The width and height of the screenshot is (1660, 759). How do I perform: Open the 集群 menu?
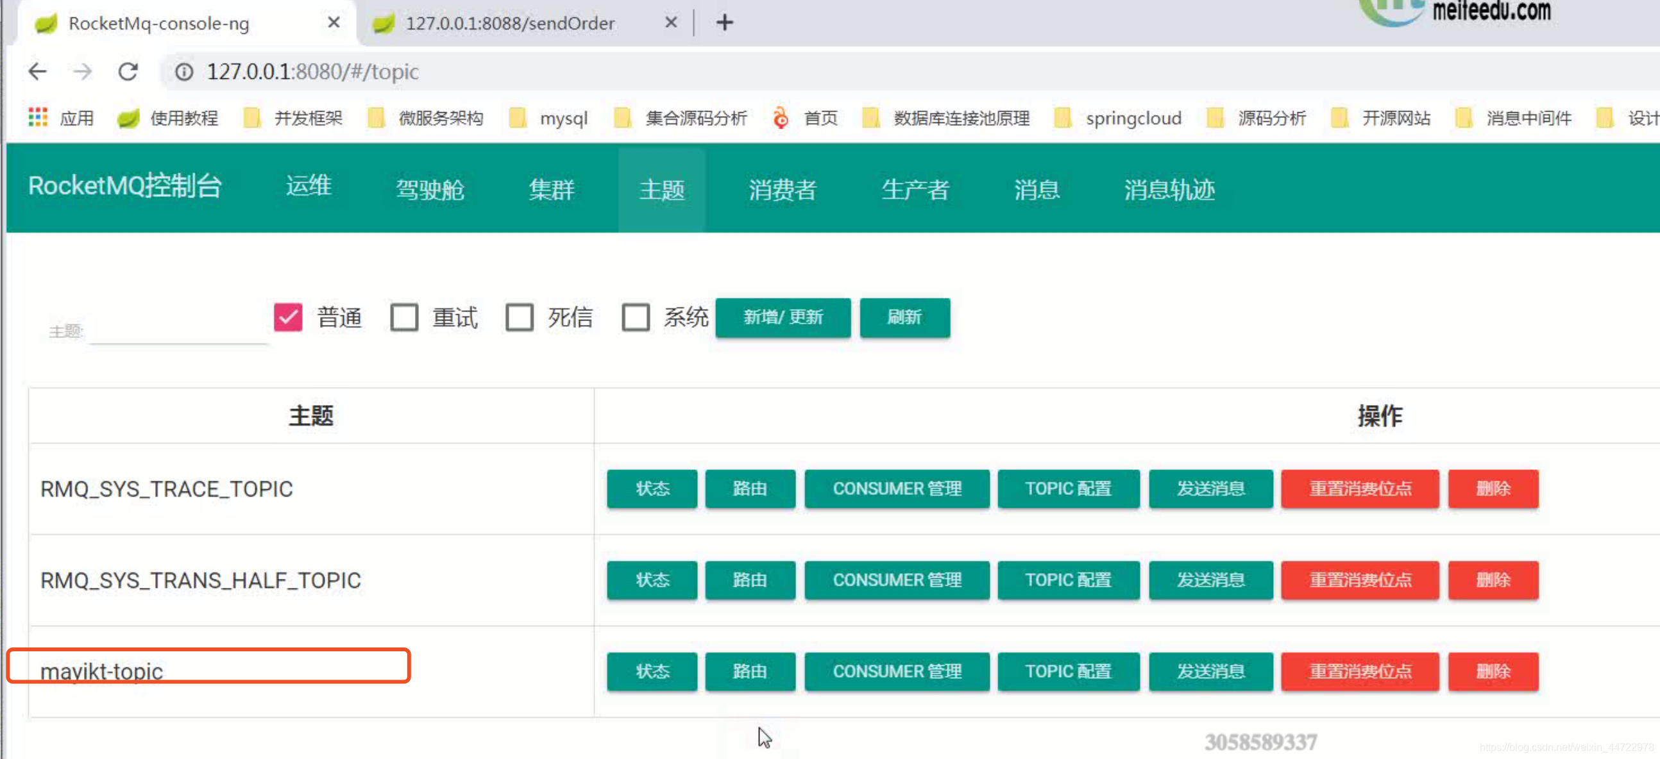[x=552, y=189]
